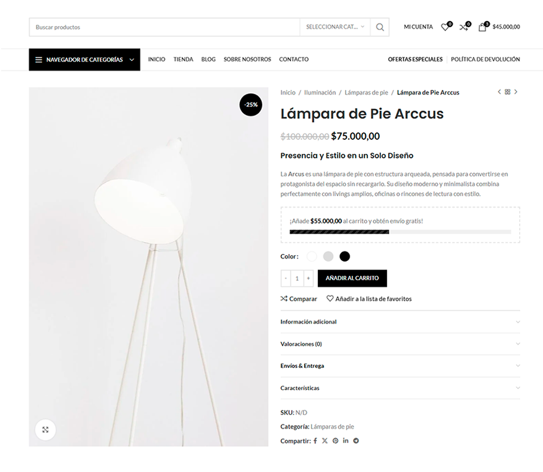543x472 pixels.
Task: Click Añadir al carrito button
Action: click(352, 278)
